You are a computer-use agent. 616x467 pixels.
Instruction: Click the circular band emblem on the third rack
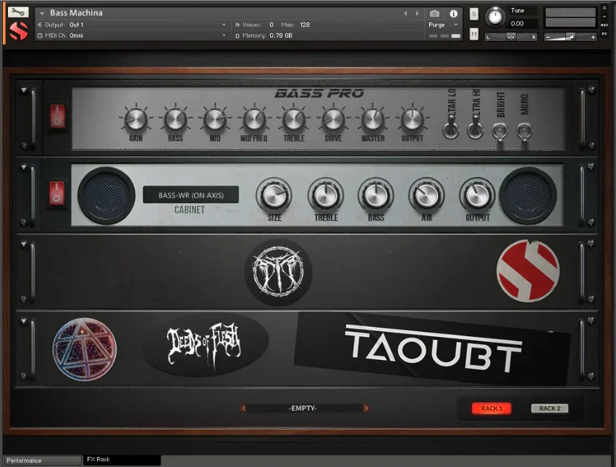point(278,270)
